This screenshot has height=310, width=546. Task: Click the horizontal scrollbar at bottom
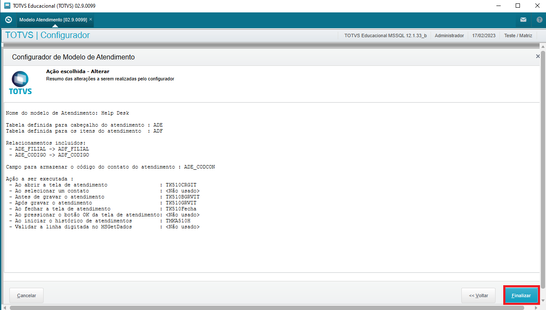267,307
